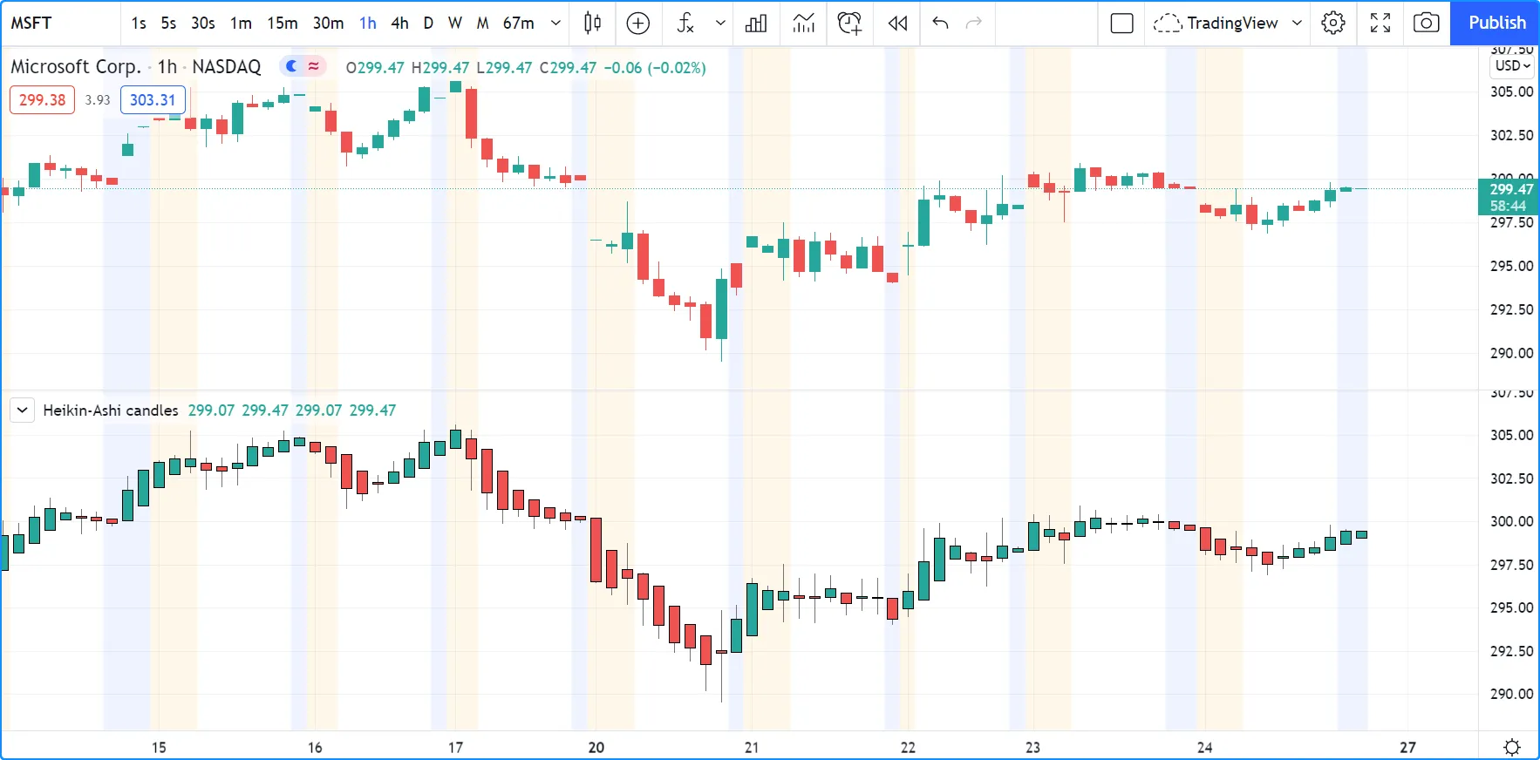Screen dimensions: 1540x760
Task: Open the financials bar chart icon
Action: 756,24
